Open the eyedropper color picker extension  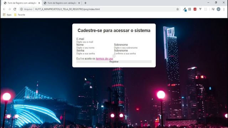click(185, 9)
